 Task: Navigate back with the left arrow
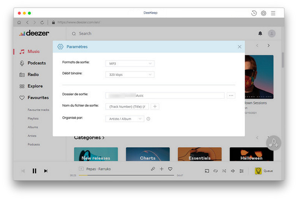(28, 22)
